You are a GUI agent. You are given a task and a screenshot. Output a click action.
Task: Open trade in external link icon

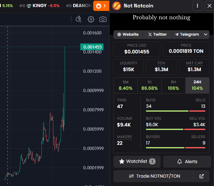click(x=201, y=176)
